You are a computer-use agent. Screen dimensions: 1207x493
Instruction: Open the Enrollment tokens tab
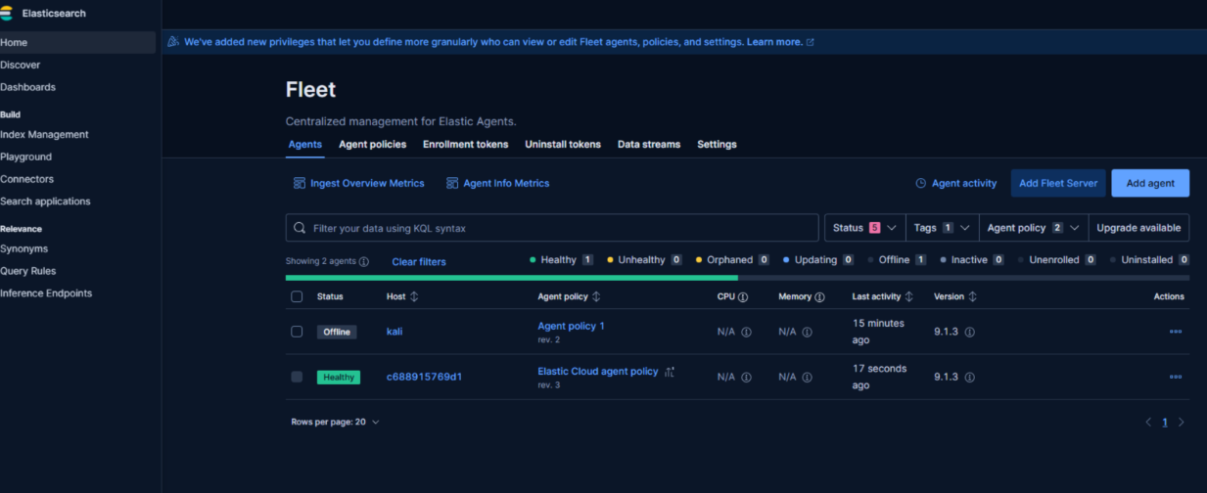(x=465, y=145)
